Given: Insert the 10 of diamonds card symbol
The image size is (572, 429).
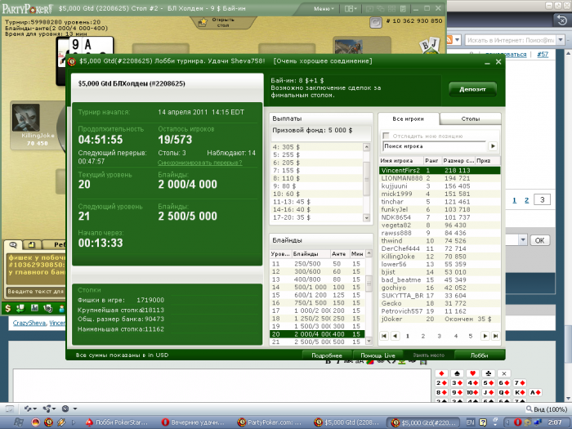Looking at the screenshot, I should (472, 392).
